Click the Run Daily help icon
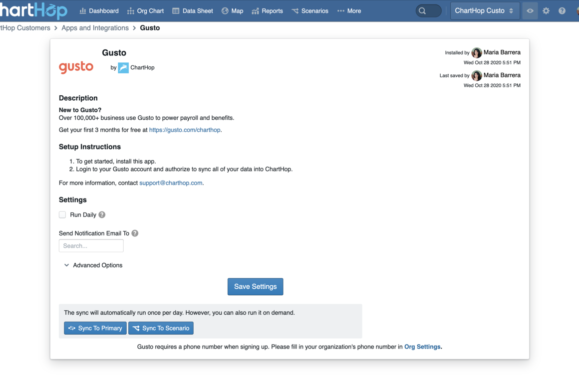The width and height of the screenshot is (579, 388). coord(102,214)
